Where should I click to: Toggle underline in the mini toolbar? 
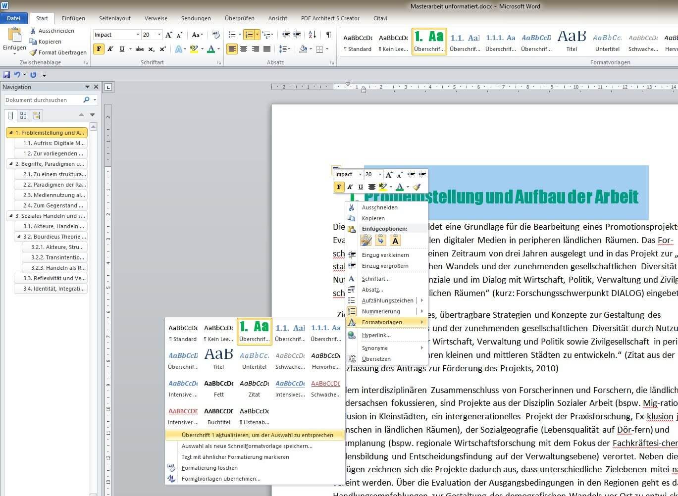coord(361,187)
